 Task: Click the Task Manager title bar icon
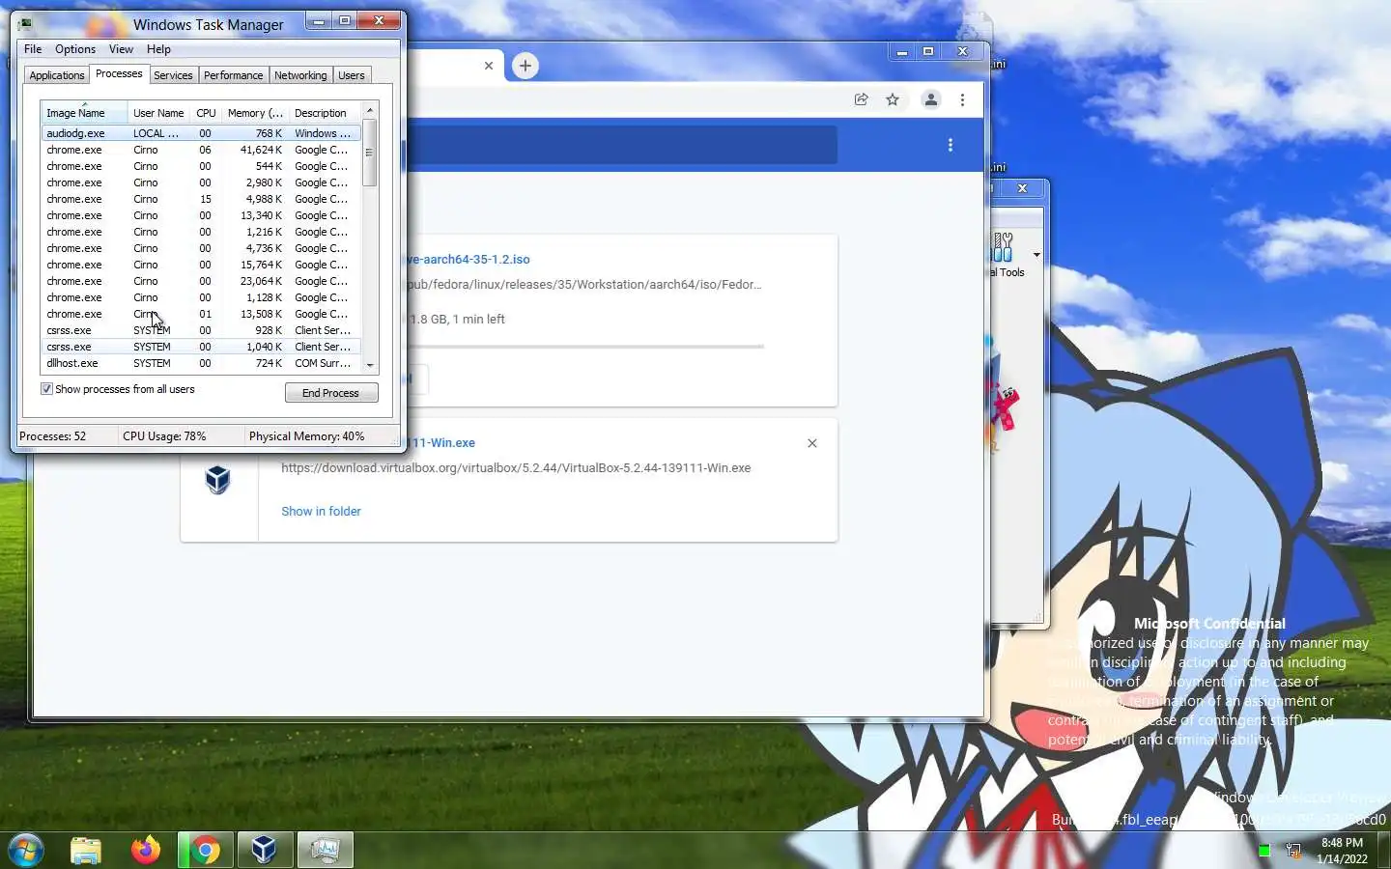pos(25,24)
